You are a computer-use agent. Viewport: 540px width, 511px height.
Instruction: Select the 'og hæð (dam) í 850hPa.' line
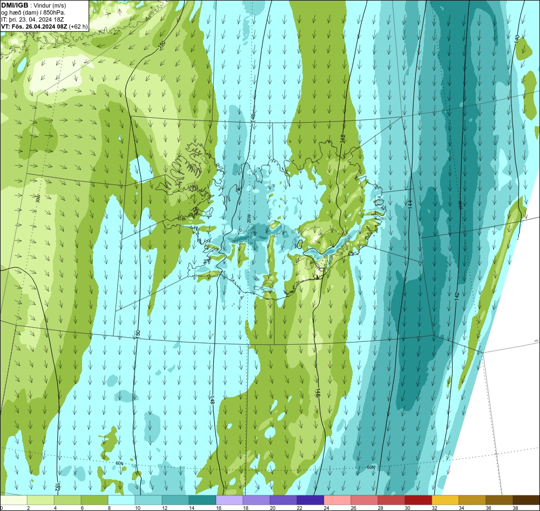pyautogui.click(x=33, y=12)
